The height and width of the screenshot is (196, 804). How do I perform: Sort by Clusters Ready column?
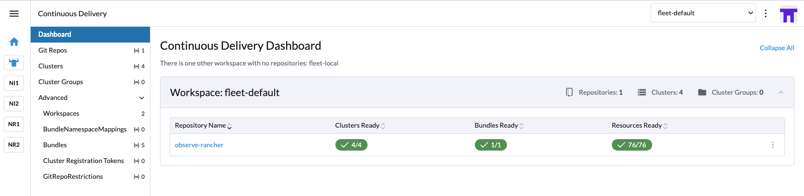click(360, 125)
